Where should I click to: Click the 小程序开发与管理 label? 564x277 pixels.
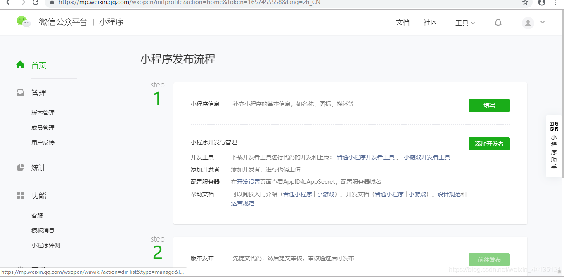point(214,142)
